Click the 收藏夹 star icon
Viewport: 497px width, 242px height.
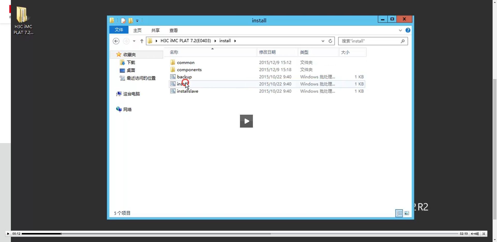click(x=119, y=54)
